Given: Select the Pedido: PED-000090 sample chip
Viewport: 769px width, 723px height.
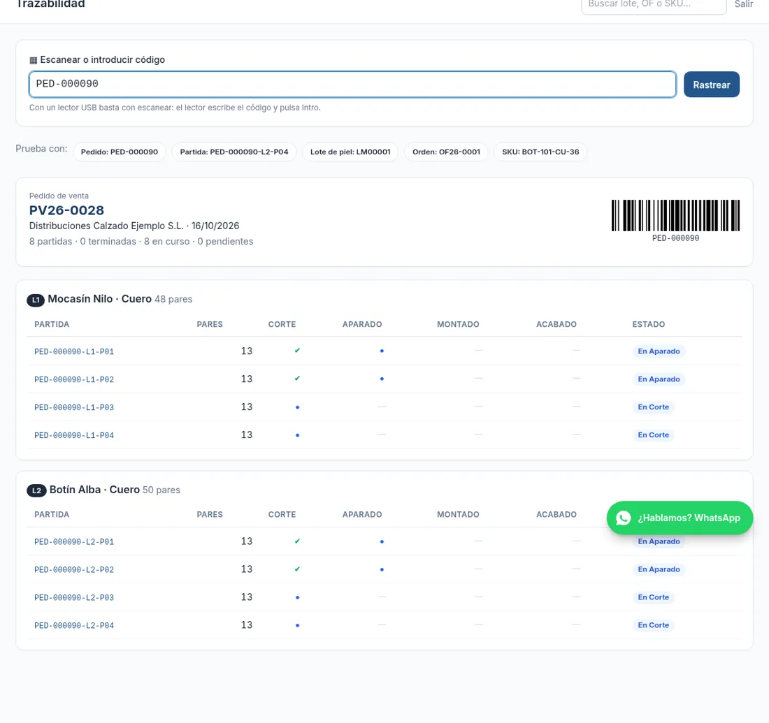Looking at the screenshot, I should coord(119,152).
